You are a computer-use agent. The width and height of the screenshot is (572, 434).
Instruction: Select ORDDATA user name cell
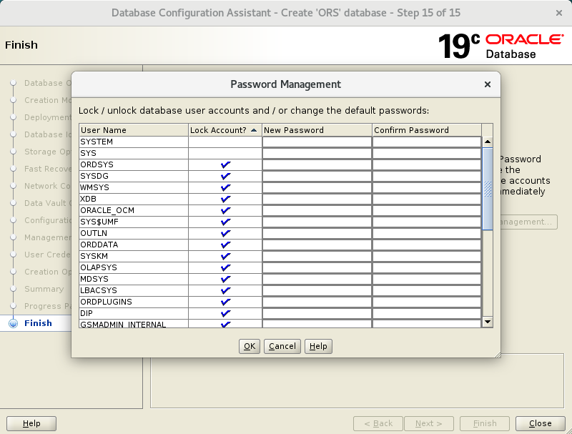click(x=134, y=245)
